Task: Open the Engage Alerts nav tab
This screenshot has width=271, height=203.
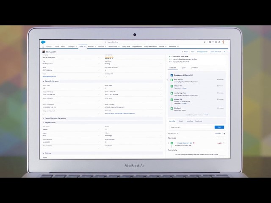Action: (126, 47)
